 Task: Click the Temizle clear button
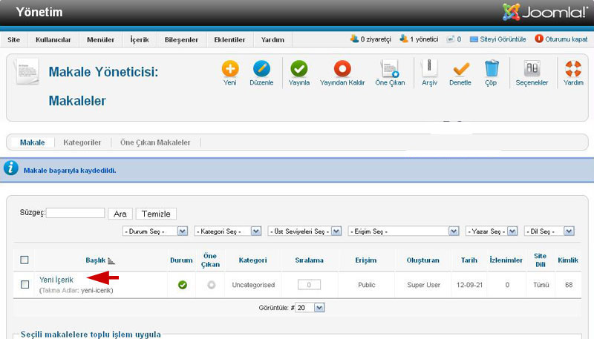coord(156,214)
